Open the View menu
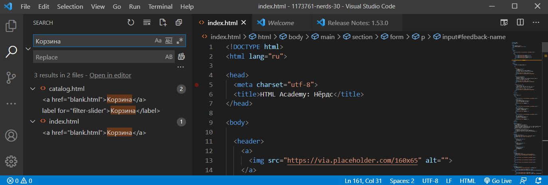 tap(98, 6)
